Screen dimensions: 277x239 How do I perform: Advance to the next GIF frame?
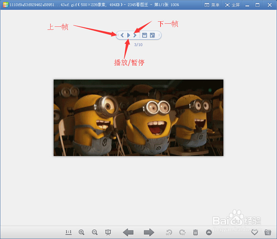pyautogui.click(x=135, y=35)
